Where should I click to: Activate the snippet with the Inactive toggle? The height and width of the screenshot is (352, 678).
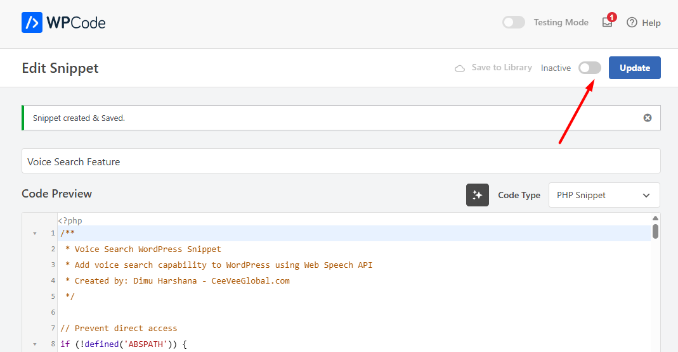(590, 68)
